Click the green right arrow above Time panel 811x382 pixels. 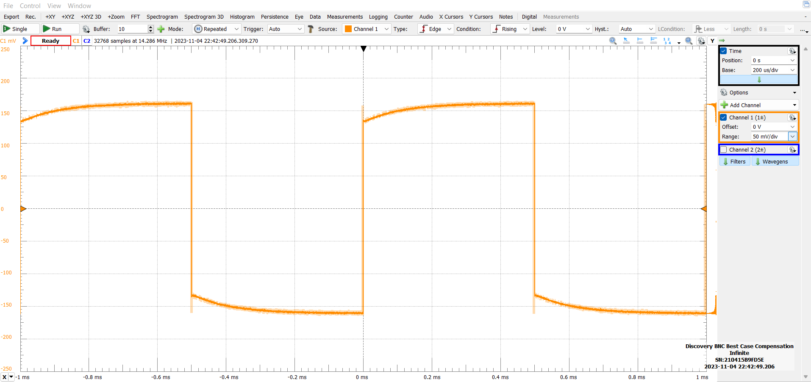pyautogui.click(x=722, y=41)
